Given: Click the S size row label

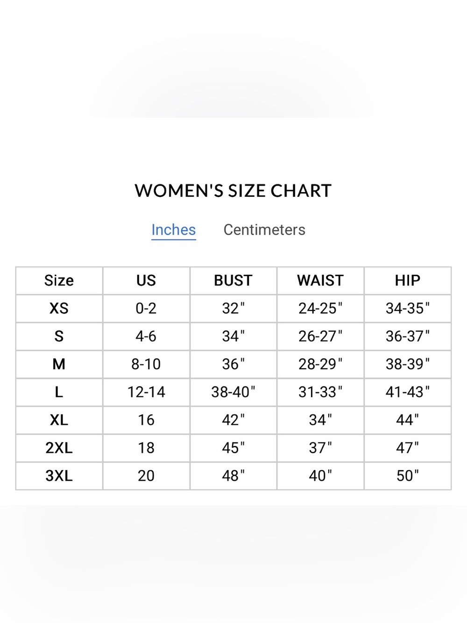Looking at the screenshot, I should tap(59, 337).
